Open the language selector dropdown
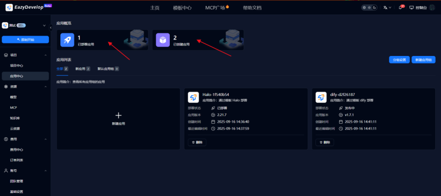The image size is (441, 196). [x=388, y=8]
